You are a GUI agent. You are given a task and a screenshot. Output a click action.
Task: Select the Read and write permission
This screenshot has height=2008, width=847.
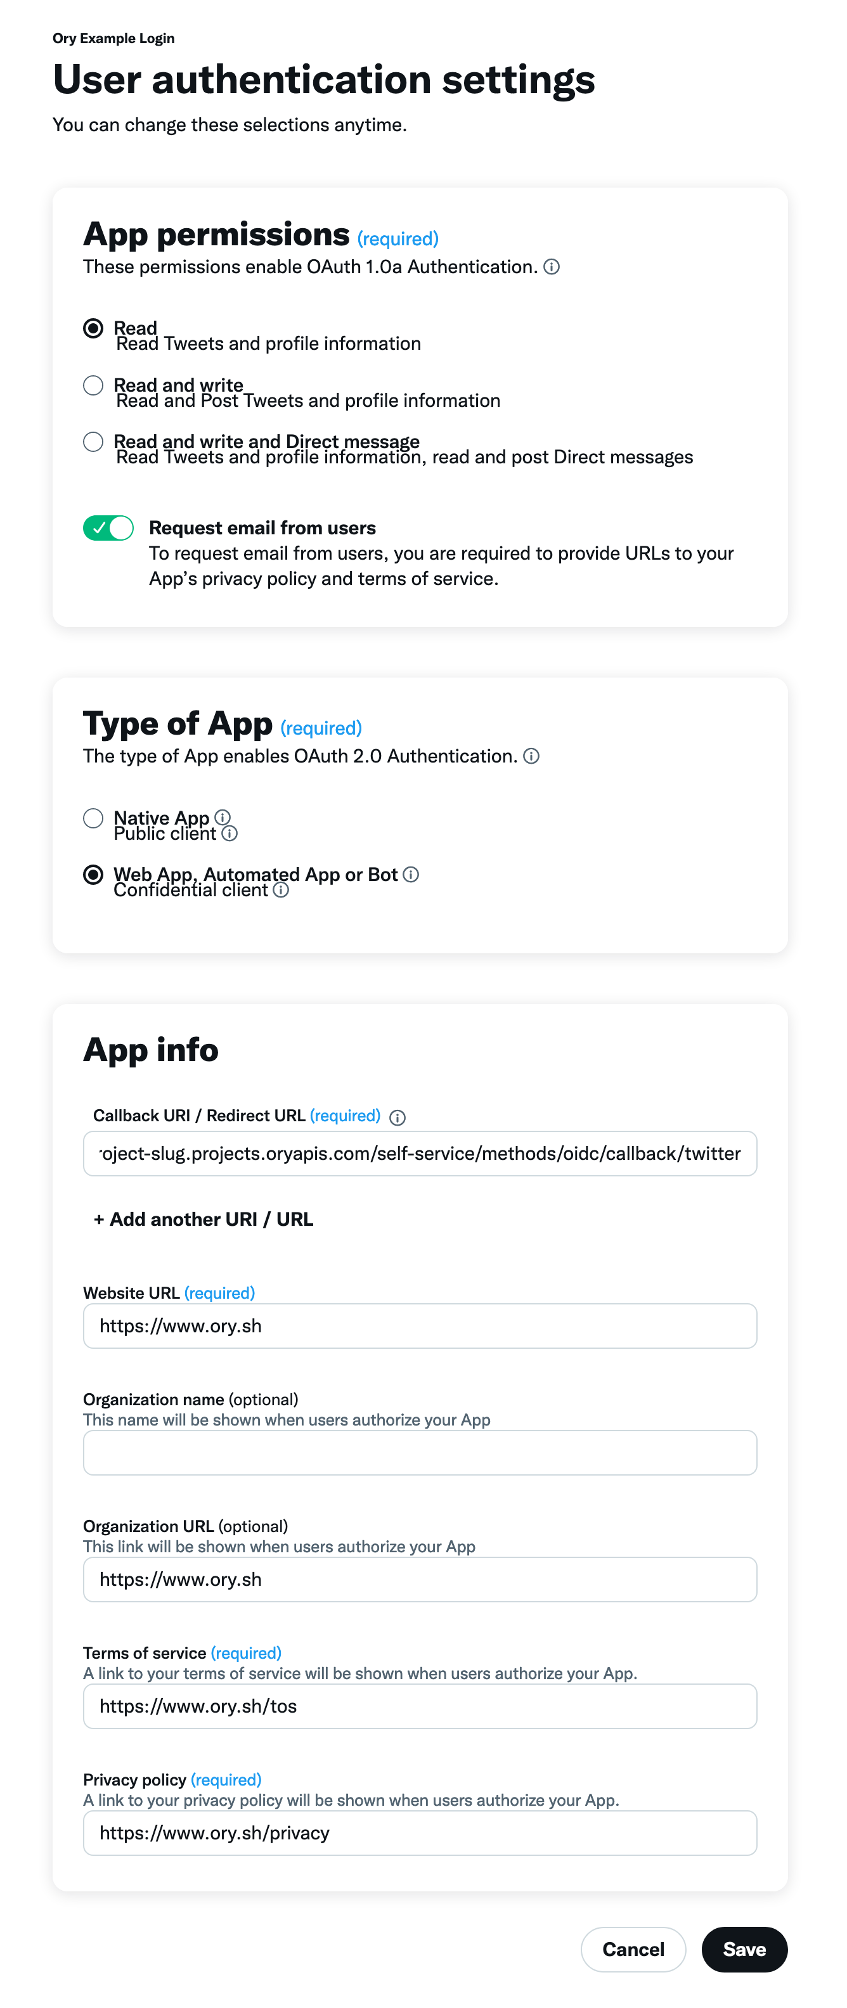[94, 385]
